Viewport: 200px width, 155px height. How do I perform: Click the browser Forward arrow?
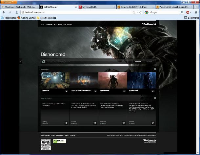tap(10, 12)
